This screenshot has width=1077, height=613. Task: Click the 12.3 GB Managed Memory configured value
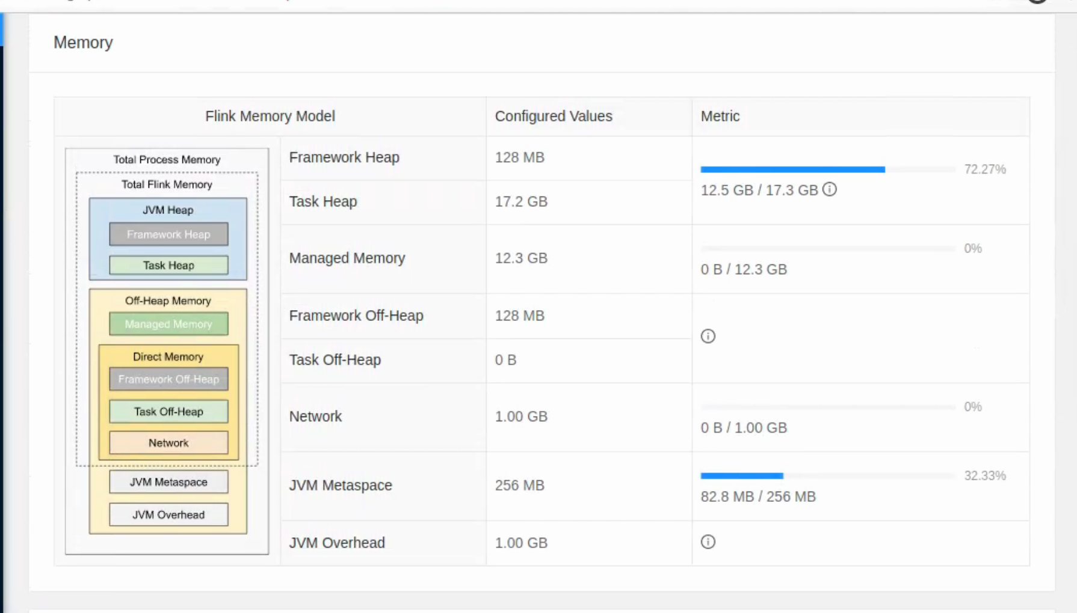521,258
